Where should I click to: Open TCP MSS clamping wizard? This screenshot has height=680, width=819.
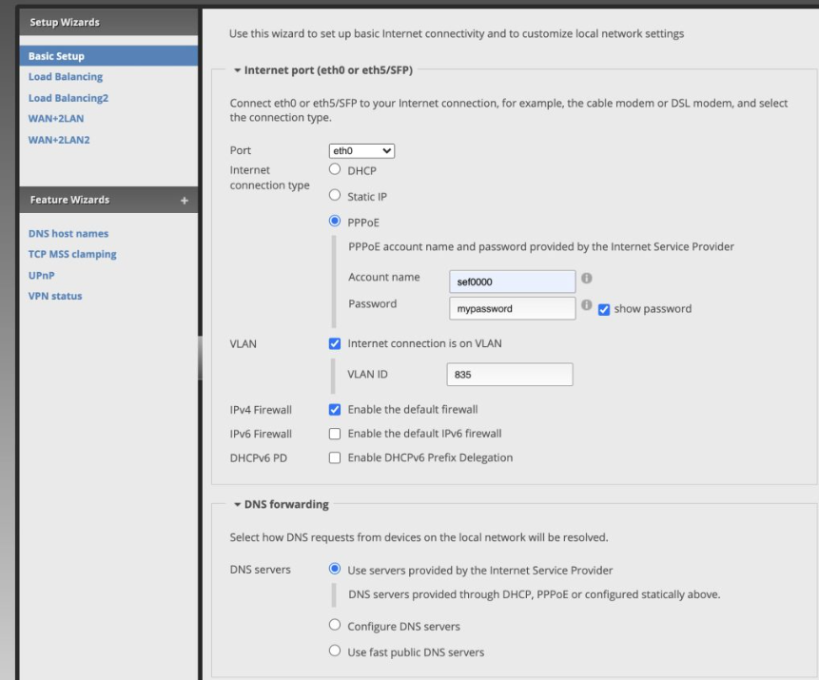pos(72,255)
